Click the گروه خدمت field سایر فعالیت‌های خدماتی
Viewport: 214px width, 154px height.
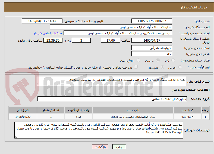112,99
